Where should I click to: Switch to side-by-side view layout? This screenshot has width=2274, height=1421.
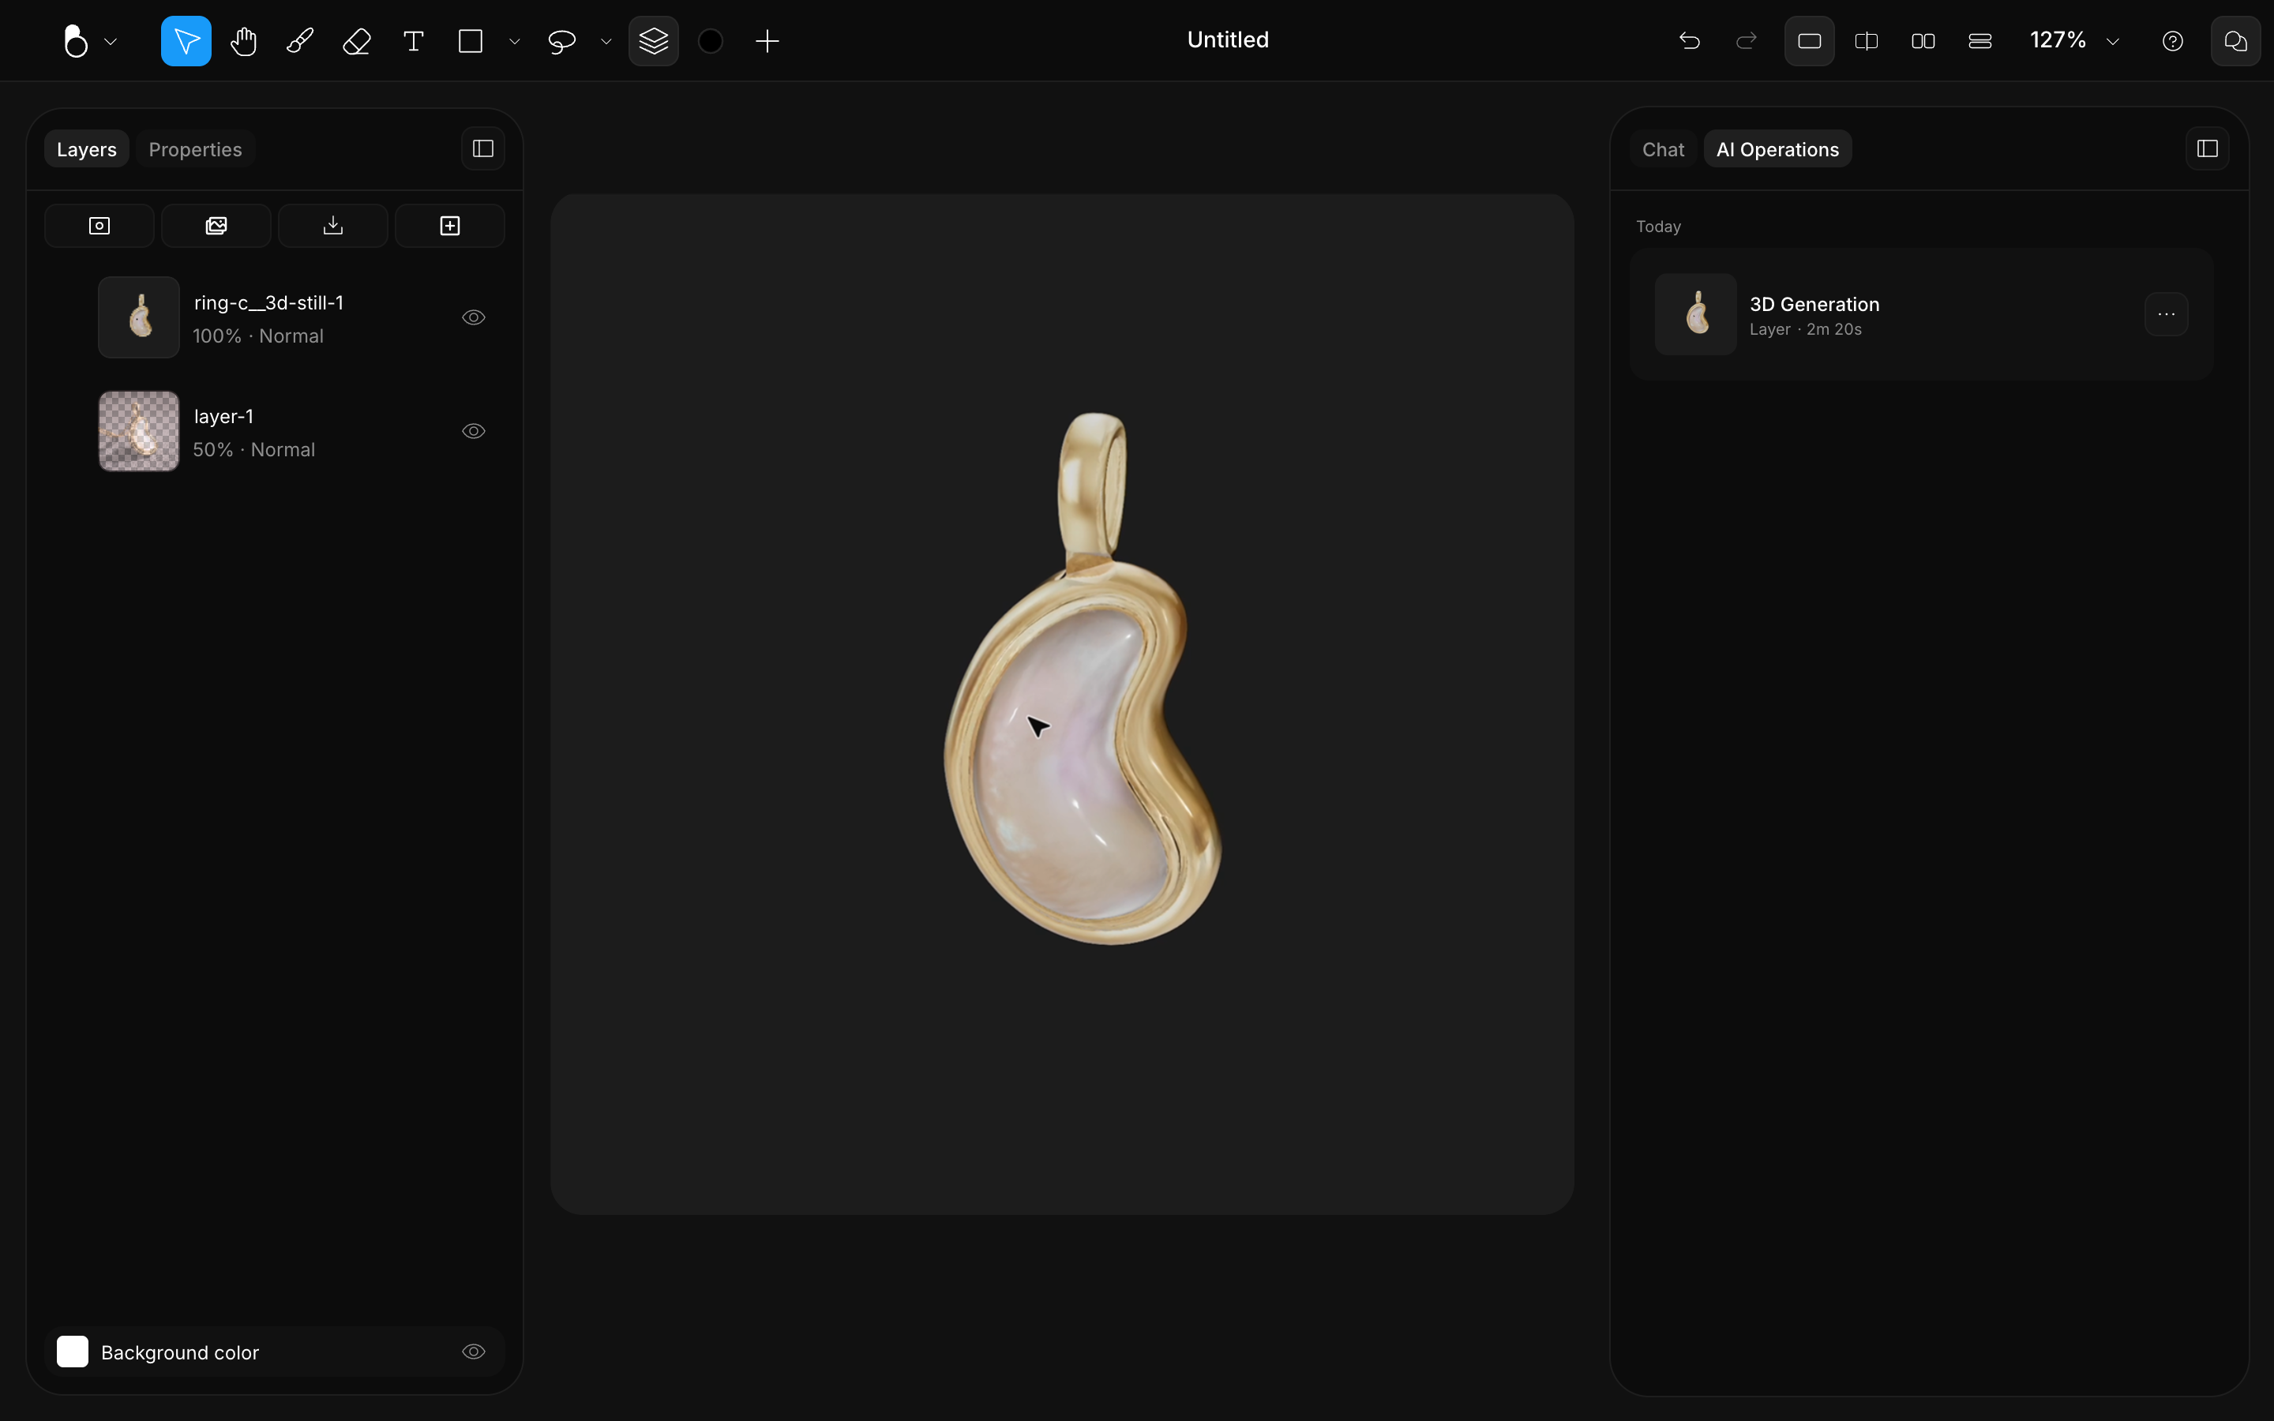(x=1923, y=41)
